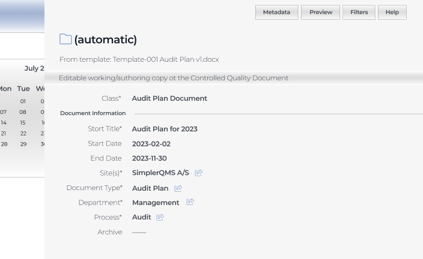The width and height of the screenshot is (423, 259).
Task: Select date 22 in the calendar
Action: (23, 134)
